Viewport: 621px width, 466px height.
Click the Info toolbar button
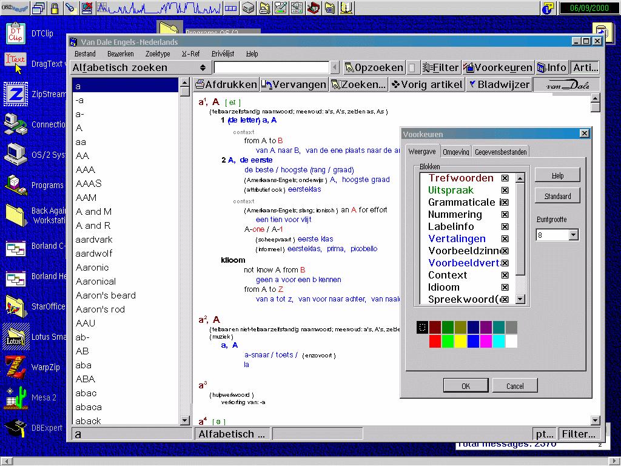tap(552, 68)
